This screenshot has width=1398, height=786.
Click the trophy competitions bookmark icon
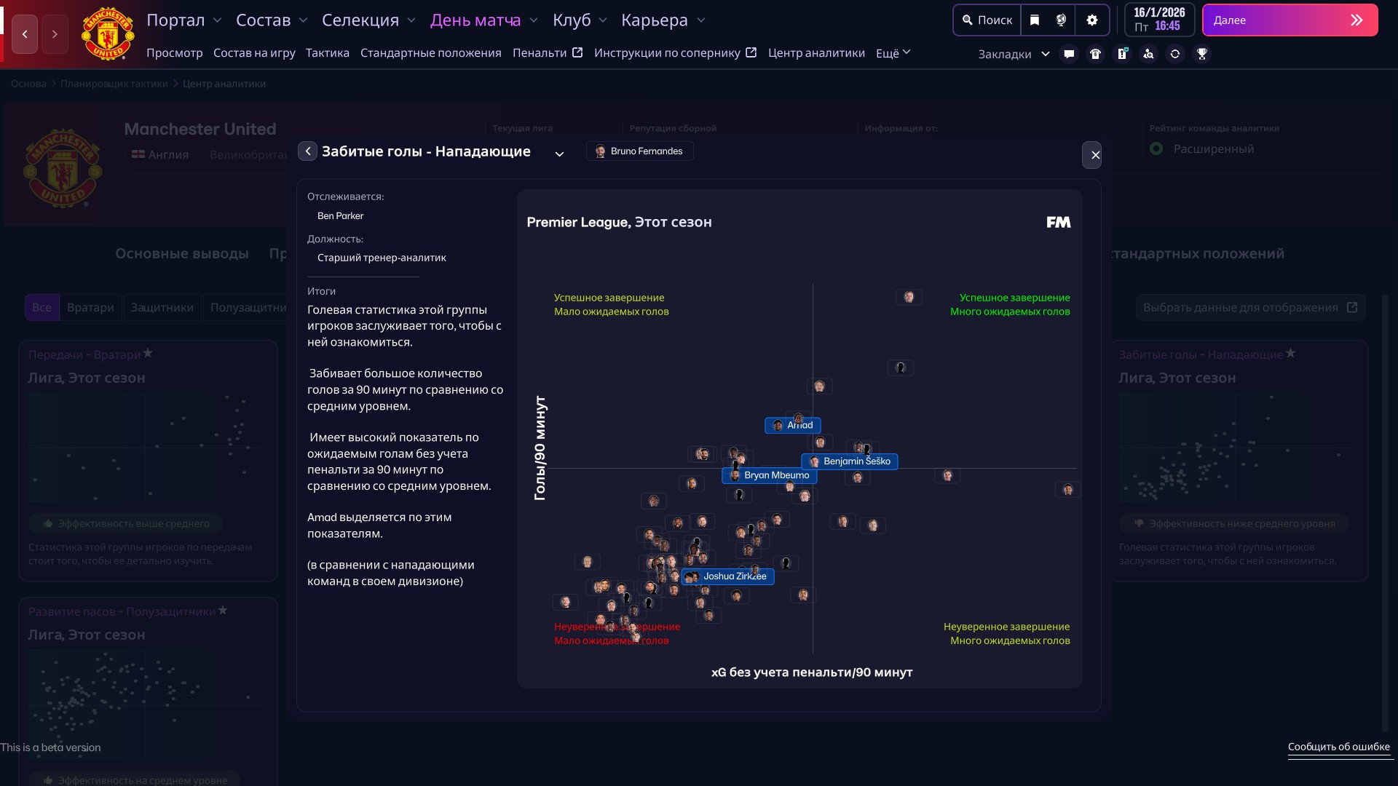(1201, 54)
